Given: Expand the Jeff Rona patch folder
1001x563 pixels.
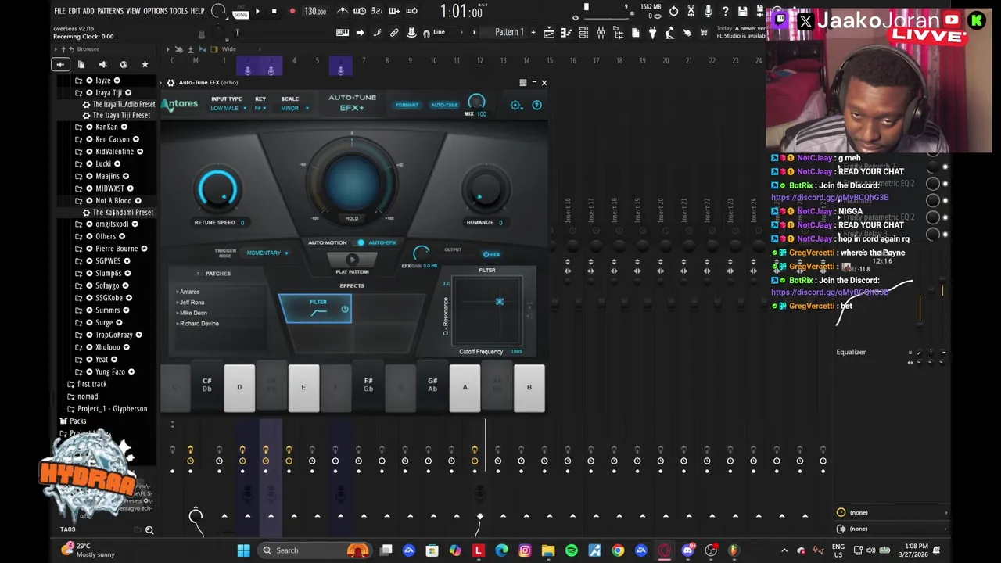Looking at the screenshot, I should [192, 302].
